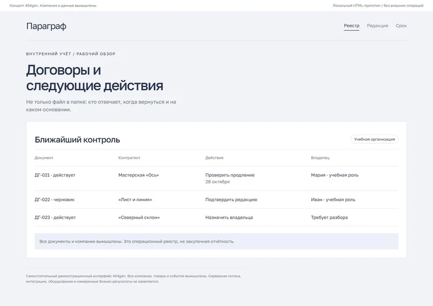Click owner Мария · учебная роль
Screen dimensions: 433x306
tap(334, 175)
